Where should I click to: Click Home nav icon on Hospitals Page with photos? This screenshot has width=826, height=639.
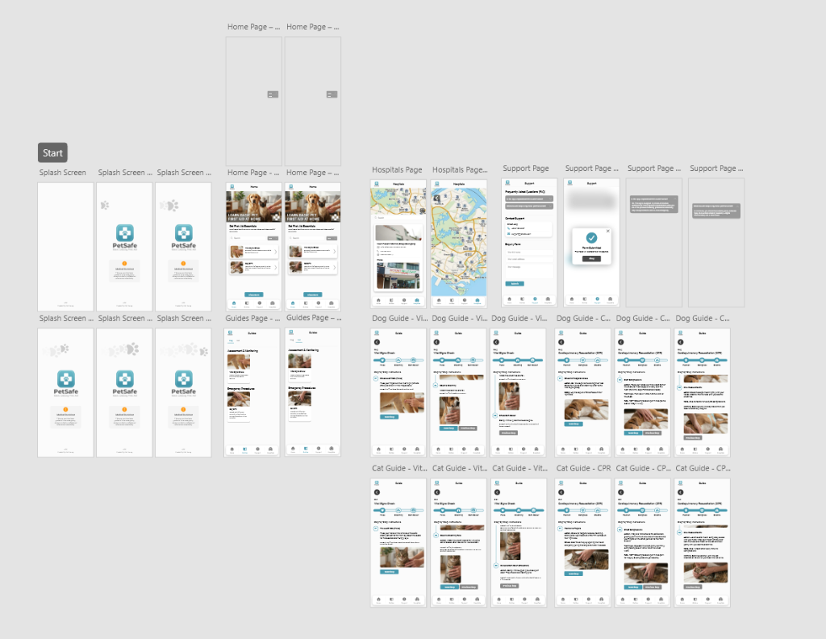[378, 301]
